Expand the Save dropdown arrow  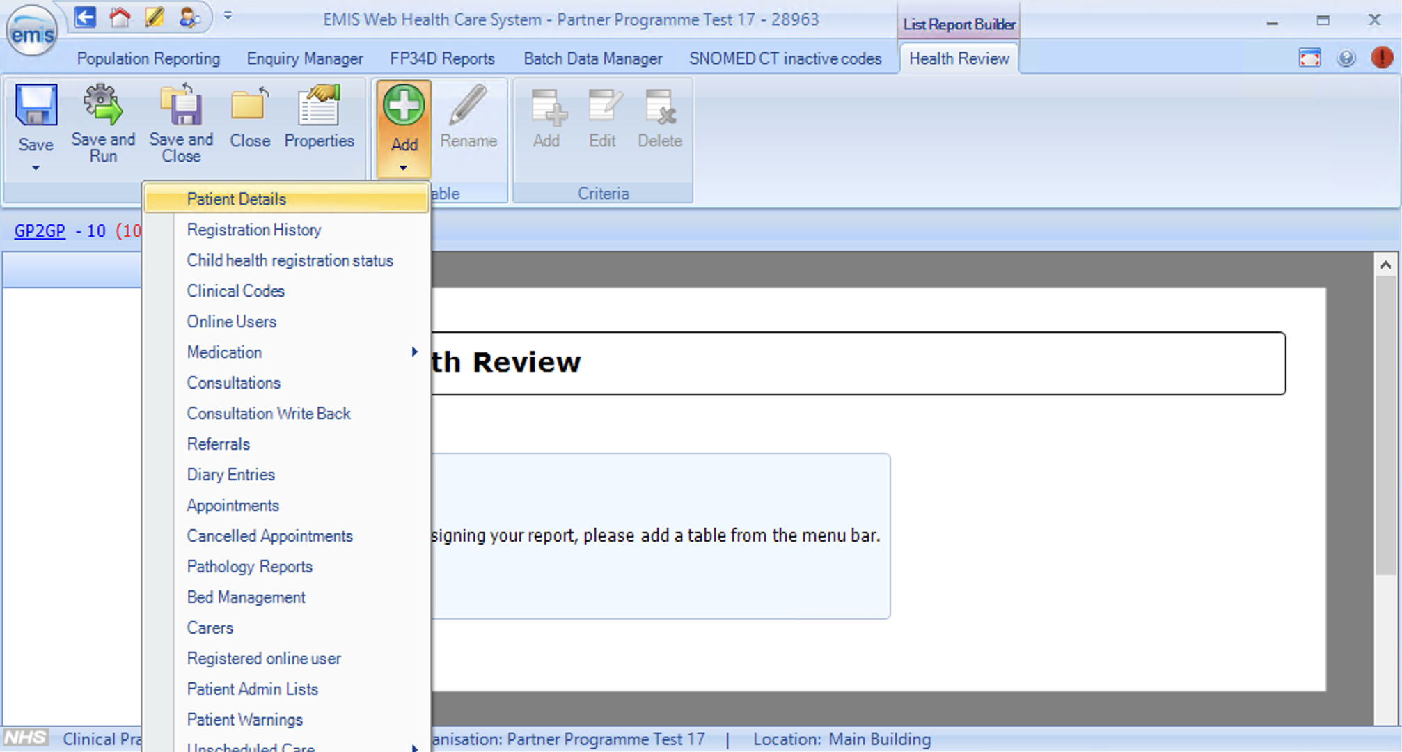pyautogui.click(x=36, y=168)
